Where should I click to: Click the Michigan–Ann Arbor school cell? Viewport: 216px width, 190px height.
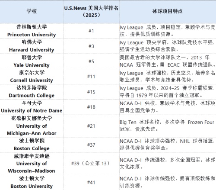click(x=32, y=126)
